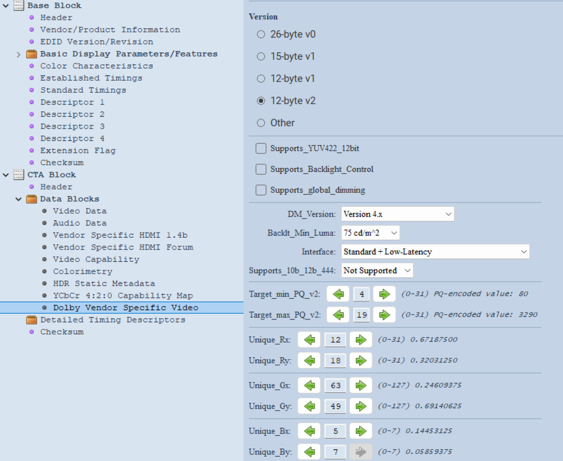563x461 pixels.
Task: Open the DM_Version dropdown
Action: coord(397,214)
